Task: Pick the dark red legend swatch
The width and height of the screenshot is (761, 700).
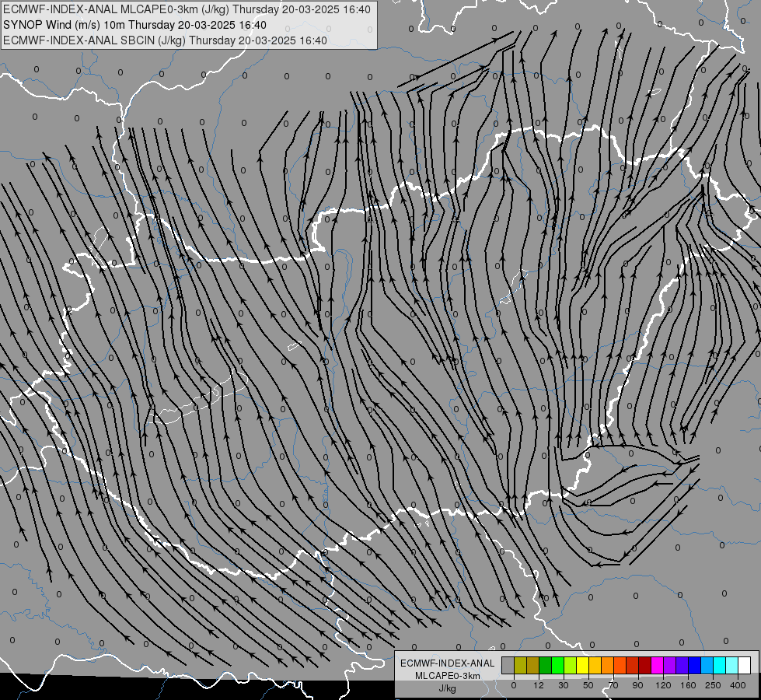Action: pos(645,665)
